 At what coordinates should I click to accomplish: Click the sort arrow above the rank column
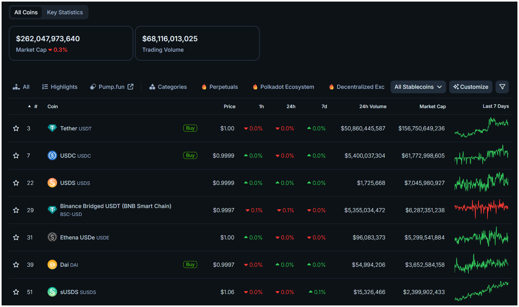coord(29,106)
